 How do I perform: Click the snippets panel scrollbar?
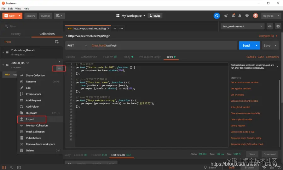click(280, 99)
